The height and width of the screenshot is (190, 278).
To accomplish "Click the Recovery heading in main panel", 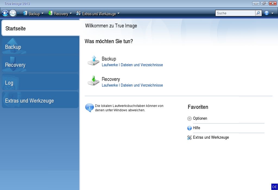I will [x=111, y=79].
